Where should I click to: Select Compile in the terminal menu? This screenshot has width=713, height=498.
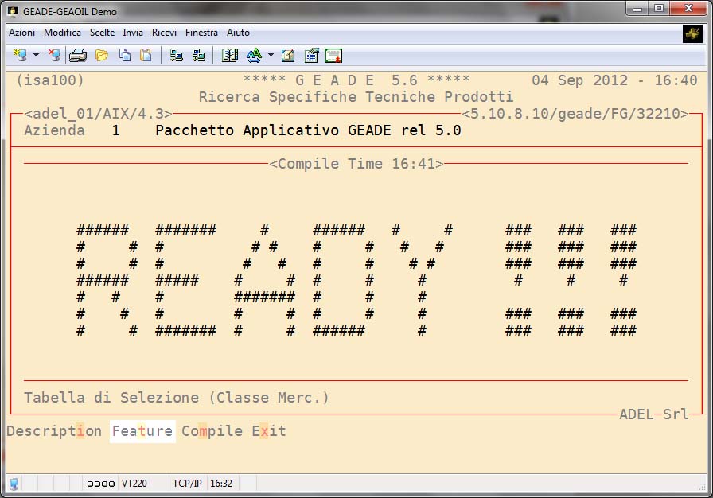pyautogui.click(x=212, y=431)
